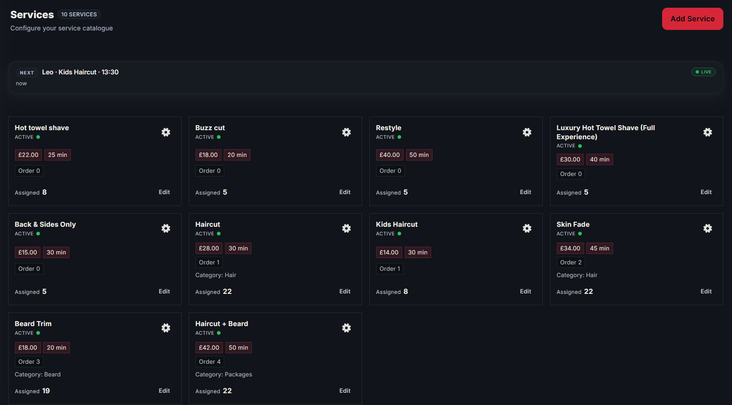Click the £15.00 price tag

28,253
